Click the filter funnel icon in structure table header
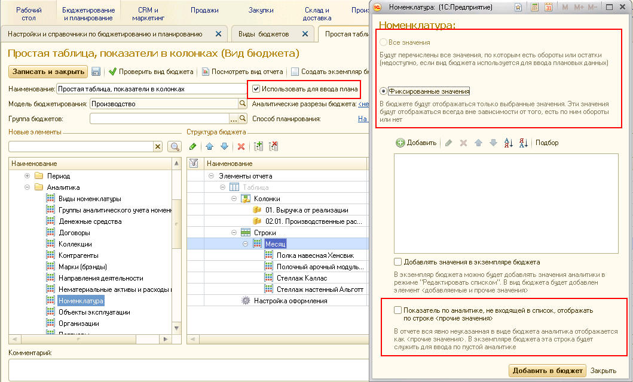 194,163
